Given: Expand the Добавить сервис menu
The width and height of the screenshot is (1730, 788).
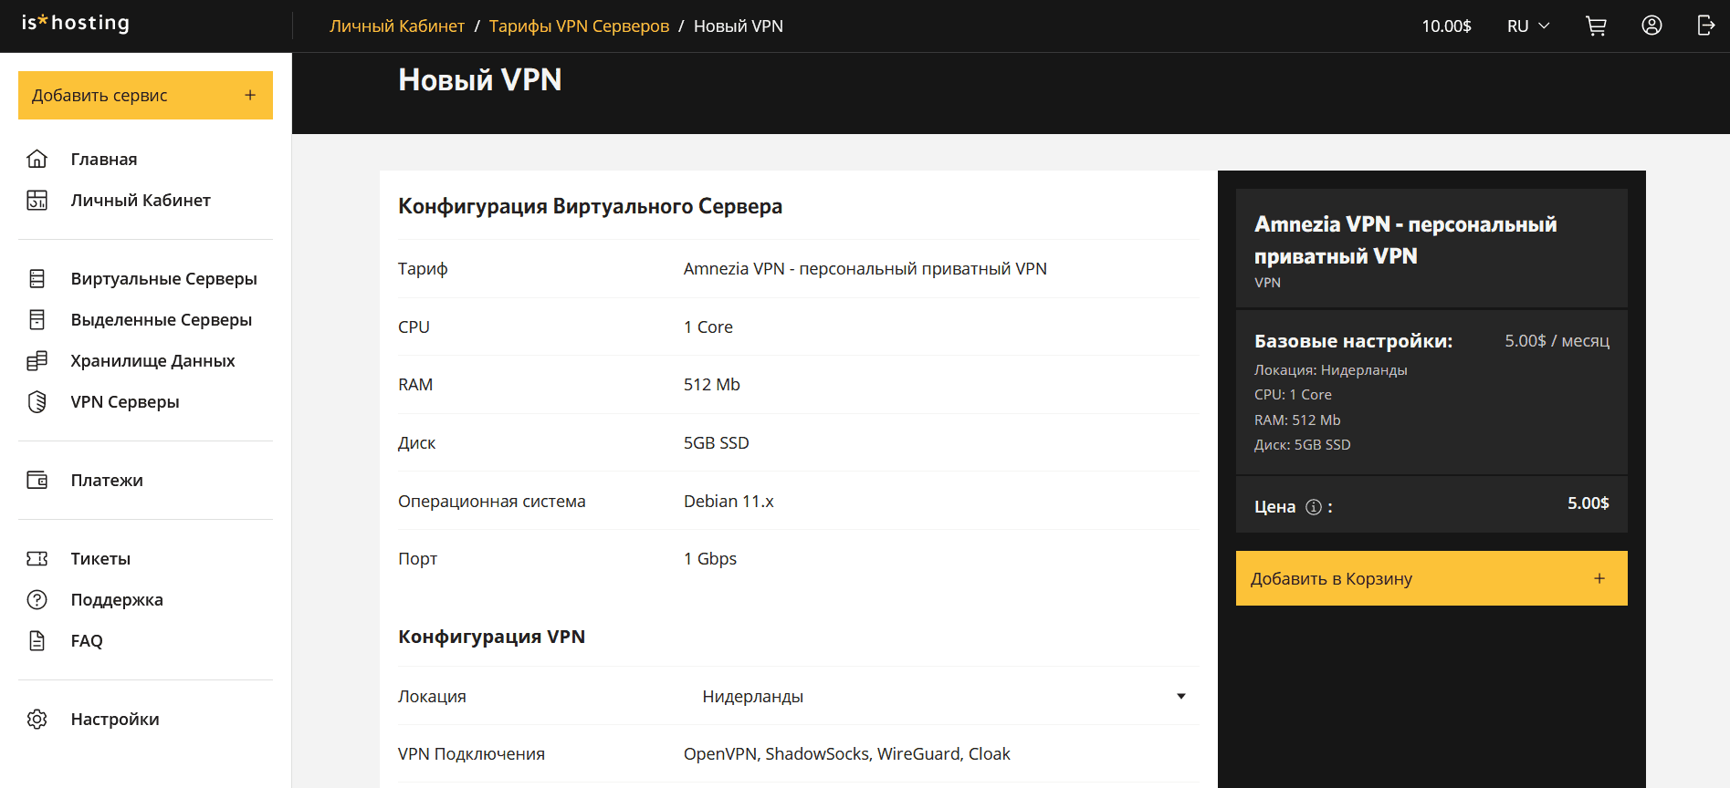Looking at the screenshot, I should point(145,96).
